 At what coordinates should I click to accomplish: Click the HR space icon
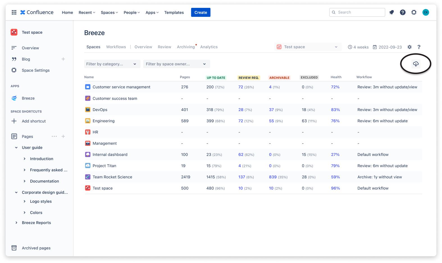click(x=88, y=132)
